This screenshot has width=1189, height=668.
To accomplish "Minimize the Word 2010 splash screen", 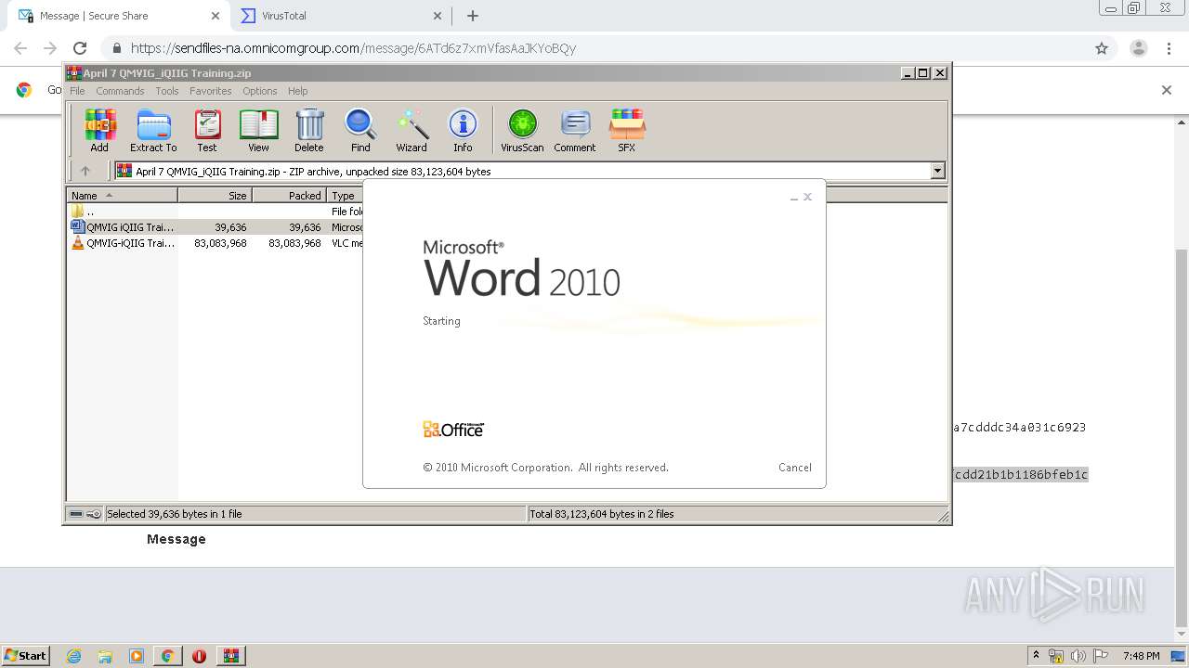I will pos(794,198).
